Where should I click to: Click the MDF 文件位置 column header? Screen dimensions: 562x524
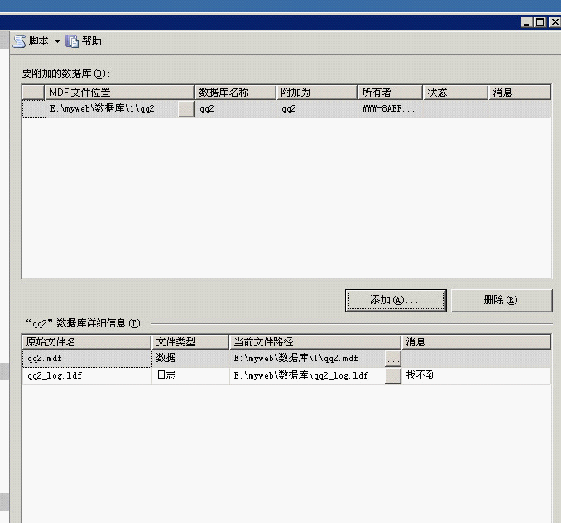120,93
